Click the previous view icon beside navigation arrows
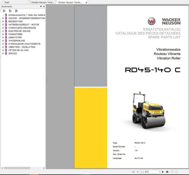Screen dimensions: 189x175 (172, 172)
